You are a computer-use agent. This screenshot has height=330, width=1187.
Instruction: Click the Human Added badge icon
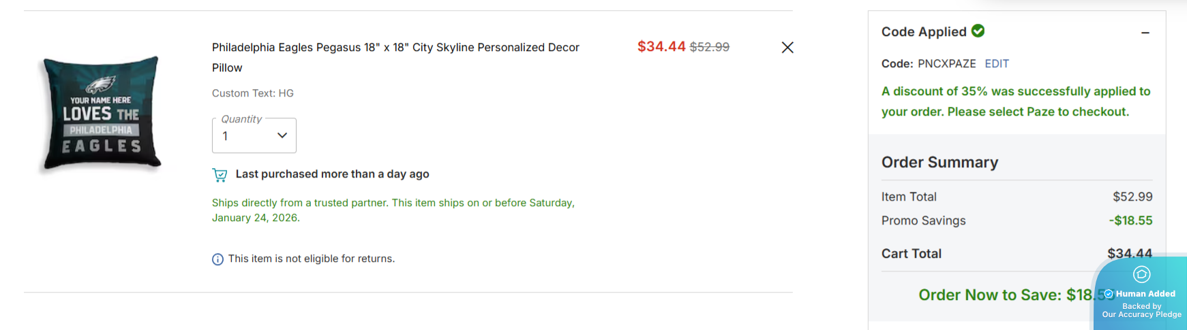coord(1141,274)
